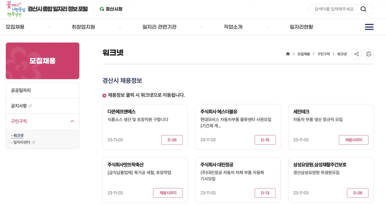Click the search magnifier icon
Screen dimensions: 386x206
click(363, 9)
